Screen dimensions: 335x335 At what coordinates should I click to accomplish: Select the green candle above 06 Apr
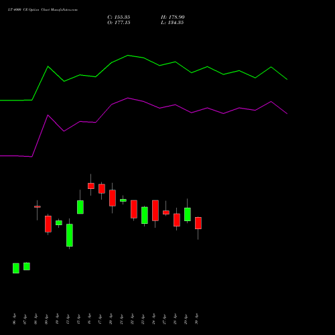(16, 268)
